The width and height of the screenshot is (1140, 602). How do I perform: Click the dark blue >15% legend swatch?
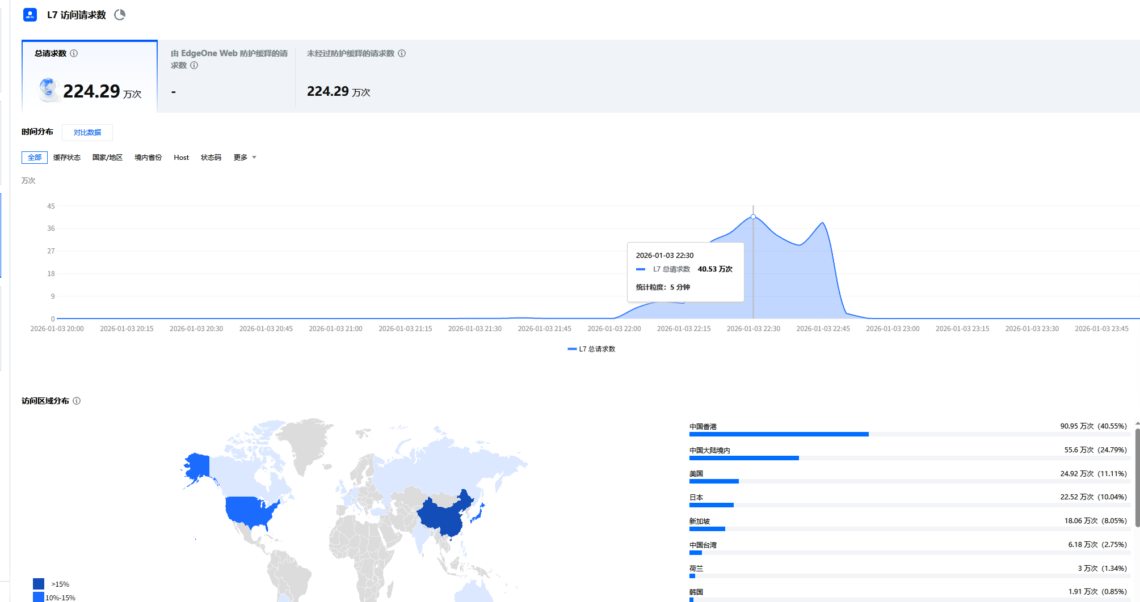(x=39, y=583)
